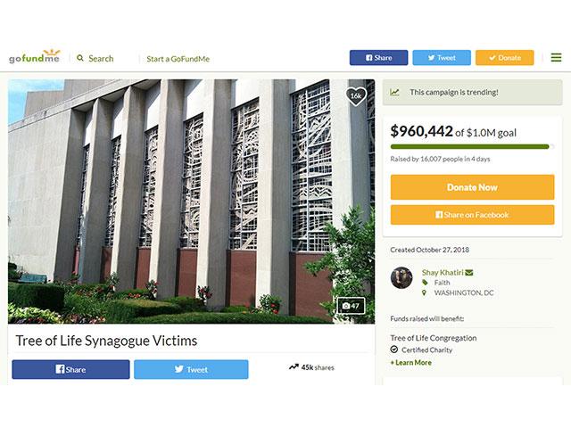Click the Washington, DC location pin icon

(424, 292)
